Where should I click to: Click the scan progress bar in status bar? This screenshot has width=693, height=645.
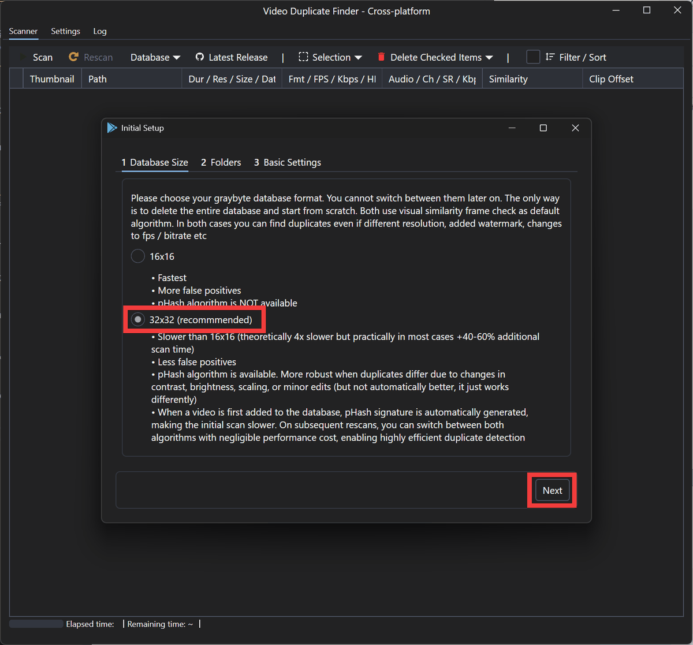point(36,624)
